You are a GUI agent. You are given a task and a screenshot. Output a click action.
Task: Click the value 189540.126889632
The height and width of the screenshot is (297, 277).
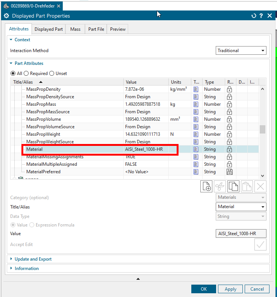pyautogui.click(x=142, y=119)
